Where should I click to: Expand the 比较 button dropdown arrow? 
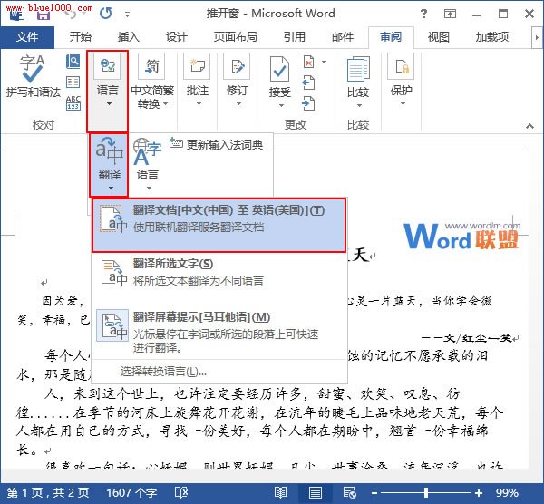[x=359, y=105]
